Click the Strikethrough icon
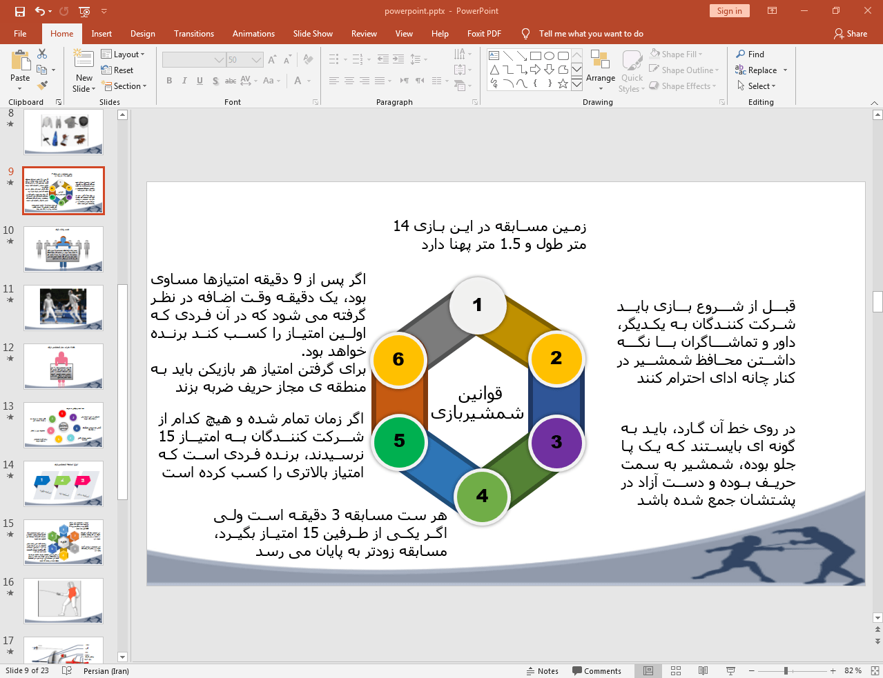This screenshot has width=883, height=678. (231, 81)
